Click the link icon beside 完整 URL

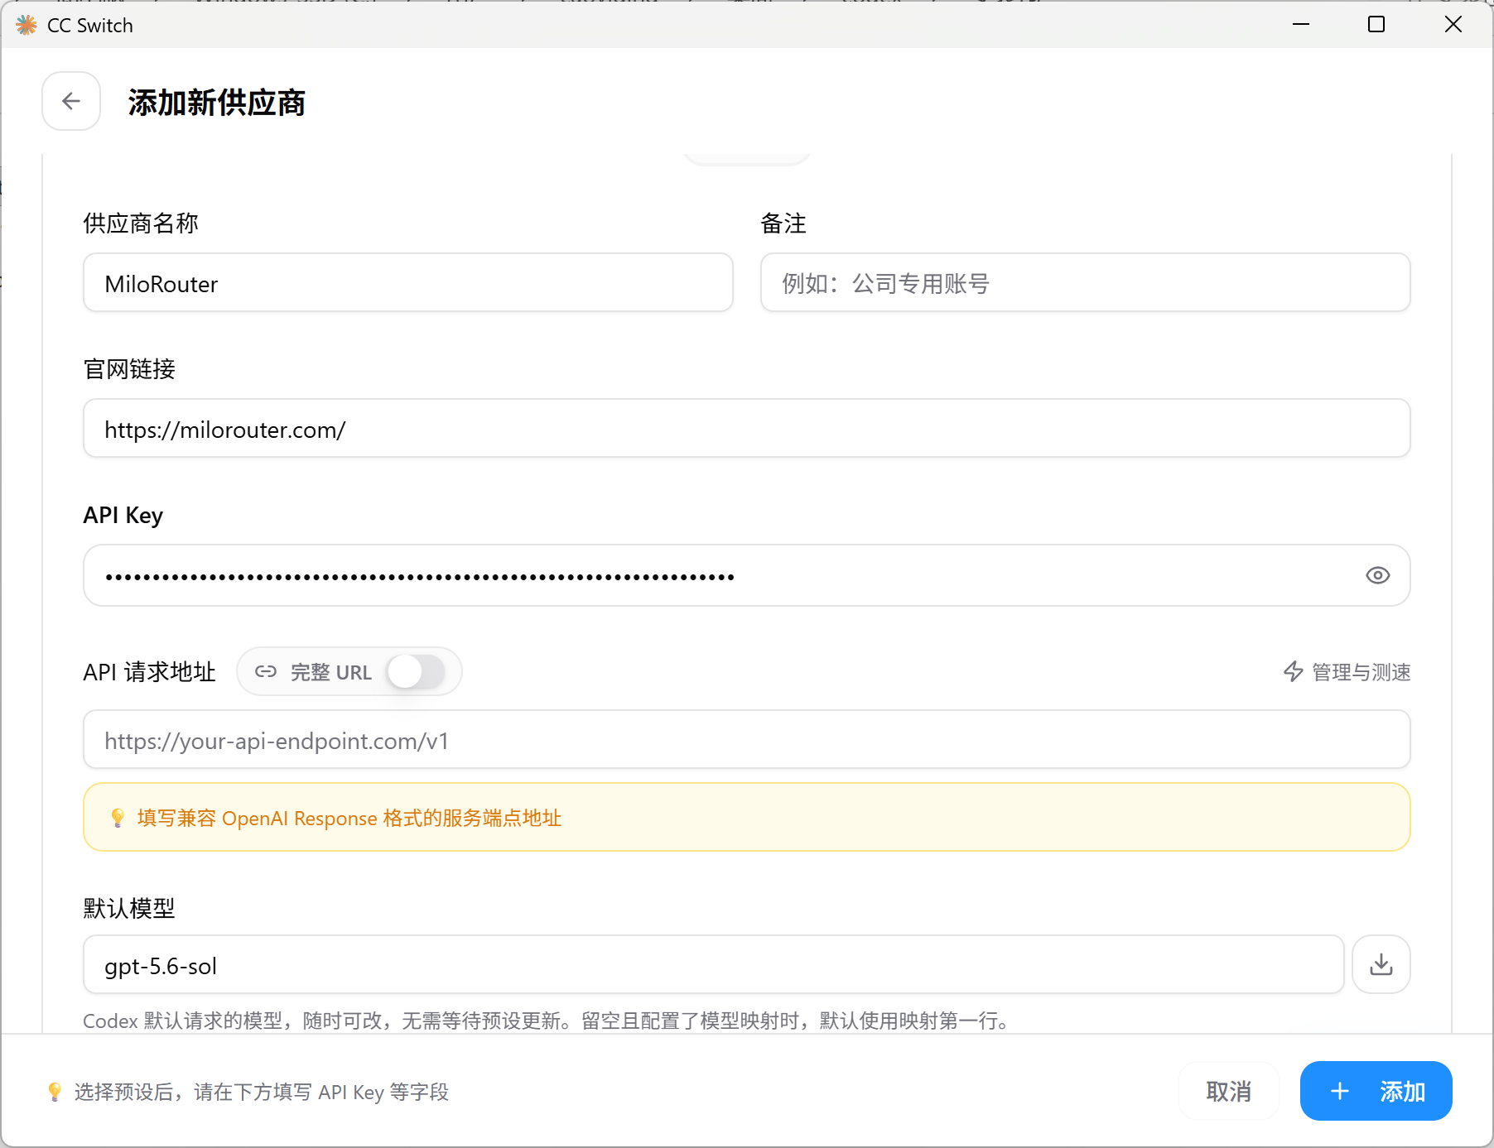tap(266, 671)
